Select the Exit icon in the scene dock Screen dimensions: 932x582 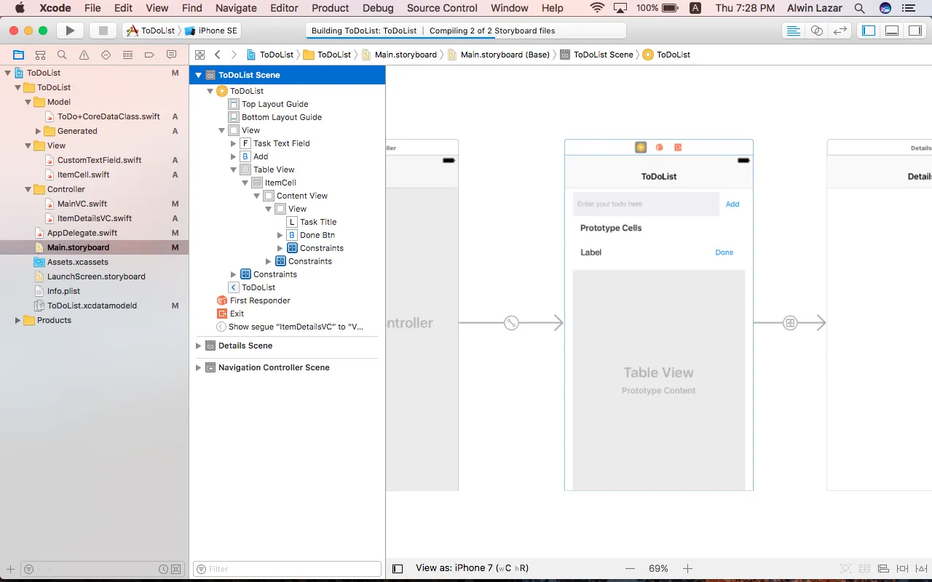(678, 148)
